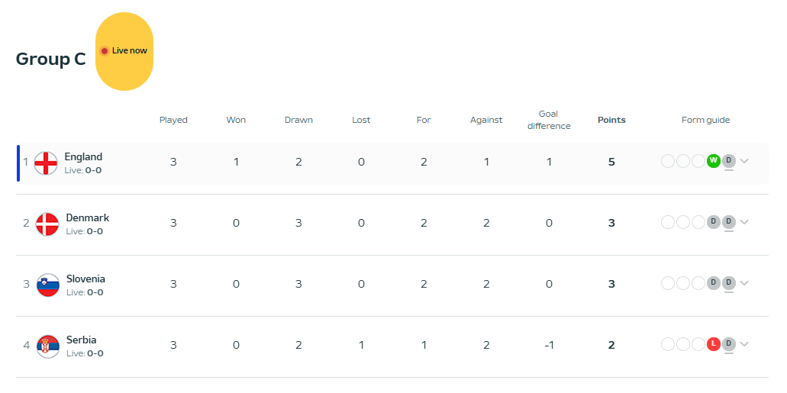
Task: Expand Slovenia's form guide chevron
Action: (745, 283)
